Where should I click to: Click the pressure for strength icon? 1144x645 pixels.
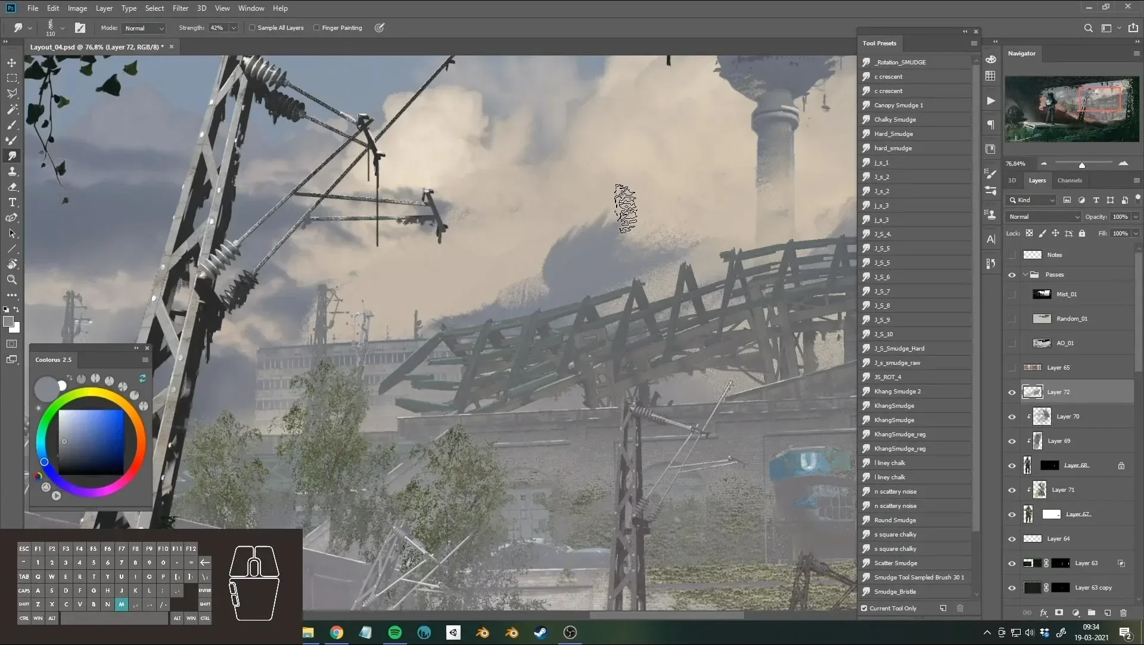pyautogui.click(x=380, y=27)
